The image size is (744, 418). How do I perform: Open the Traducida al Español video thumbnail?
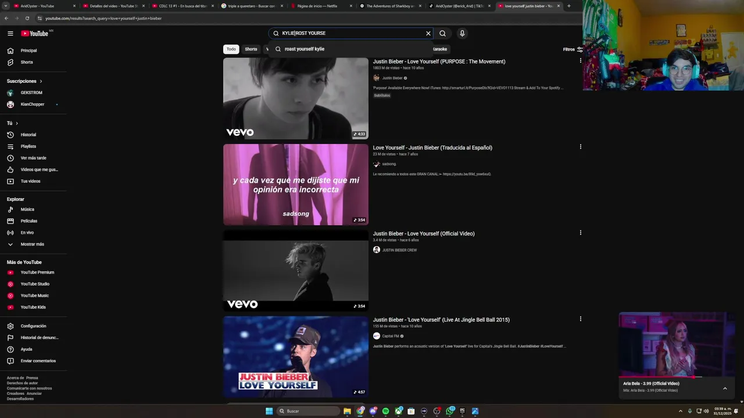pyautogui.click(x=296, y=185)
